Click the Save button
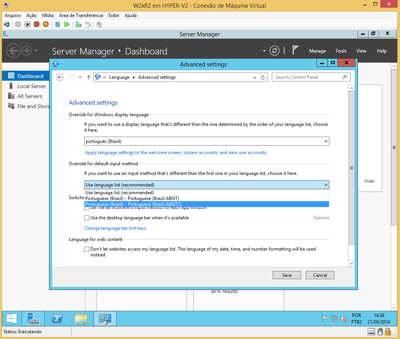 click(286, 275)
